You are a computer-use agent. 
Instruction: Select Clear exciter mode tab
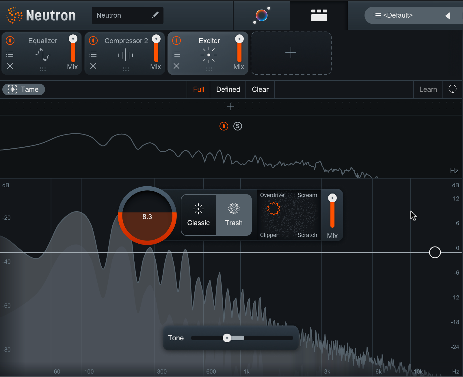pyautogui.click(x=260, y=89)
